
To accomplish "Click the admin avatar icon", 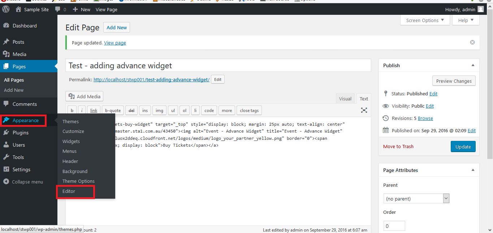I will [x=480, y=9].
